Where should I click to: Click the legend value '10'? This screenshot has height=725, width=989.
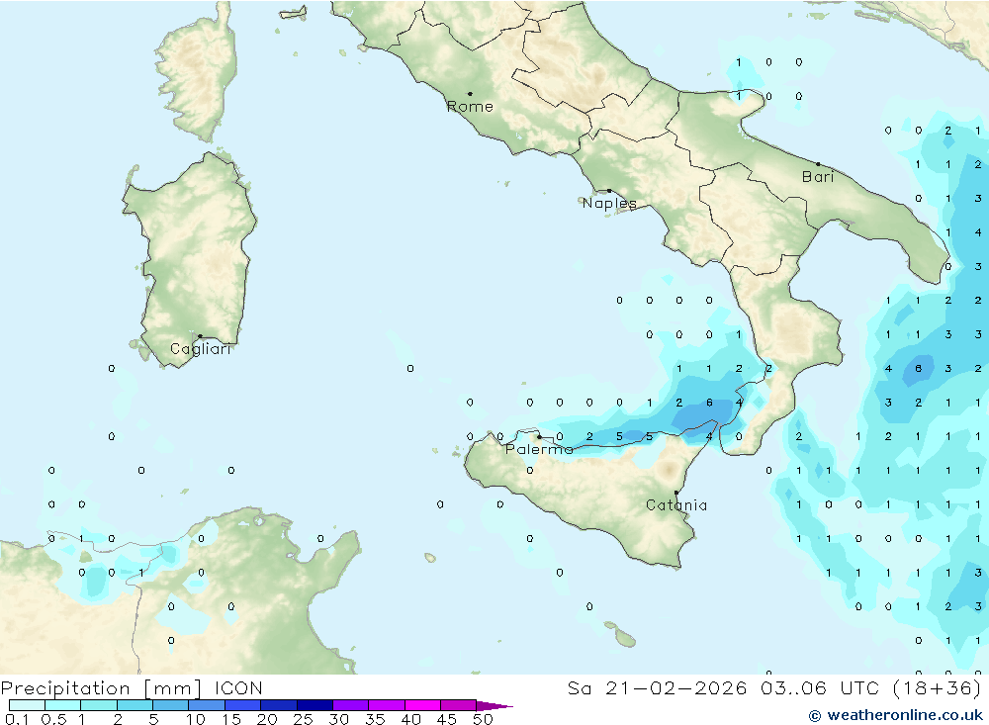tap(196, 719)
